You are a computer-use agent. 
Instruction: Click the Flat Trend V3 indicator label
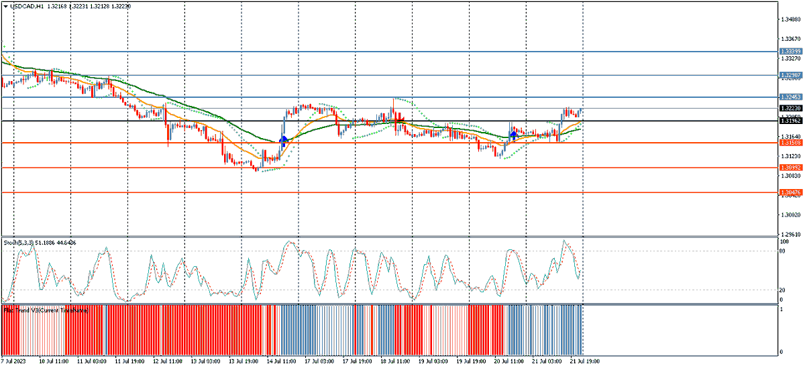44,310
